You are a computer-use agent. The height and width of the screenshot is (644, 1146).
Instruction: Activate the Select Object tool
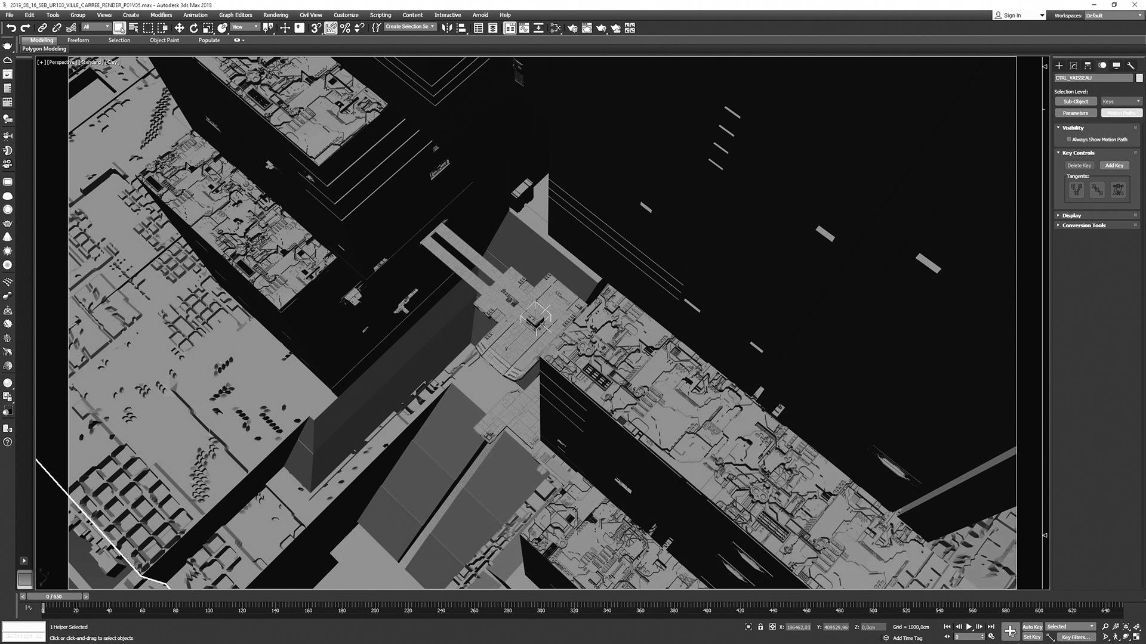[x=119, y=27]
